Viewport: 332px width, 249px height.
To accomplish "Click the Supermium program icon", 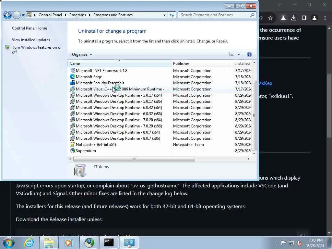I will pyautogui.click(x=72, y=150).
